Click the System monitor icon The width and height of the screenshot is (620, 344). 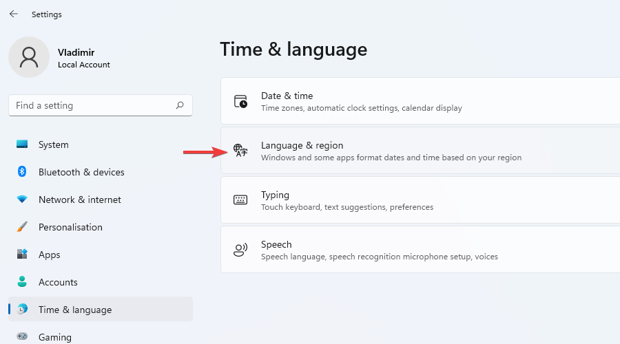point(22,144)
